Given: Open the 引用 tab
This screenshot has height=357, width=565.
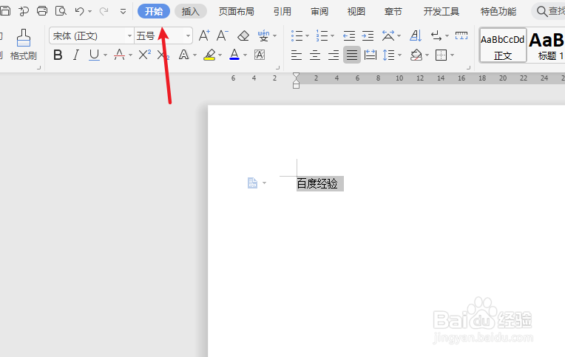Looking at the screenshot, I should (282, 12).
